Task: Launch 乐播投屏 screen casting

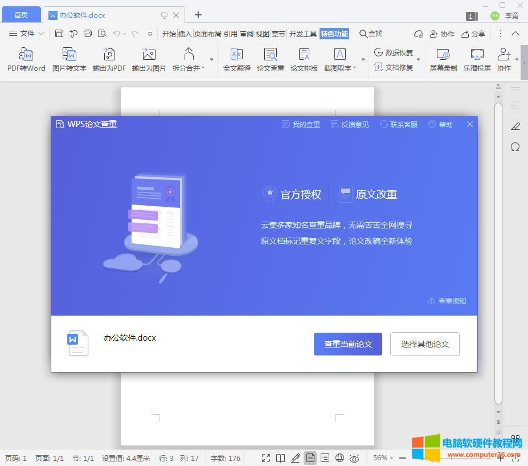Action: click(476, 59)
